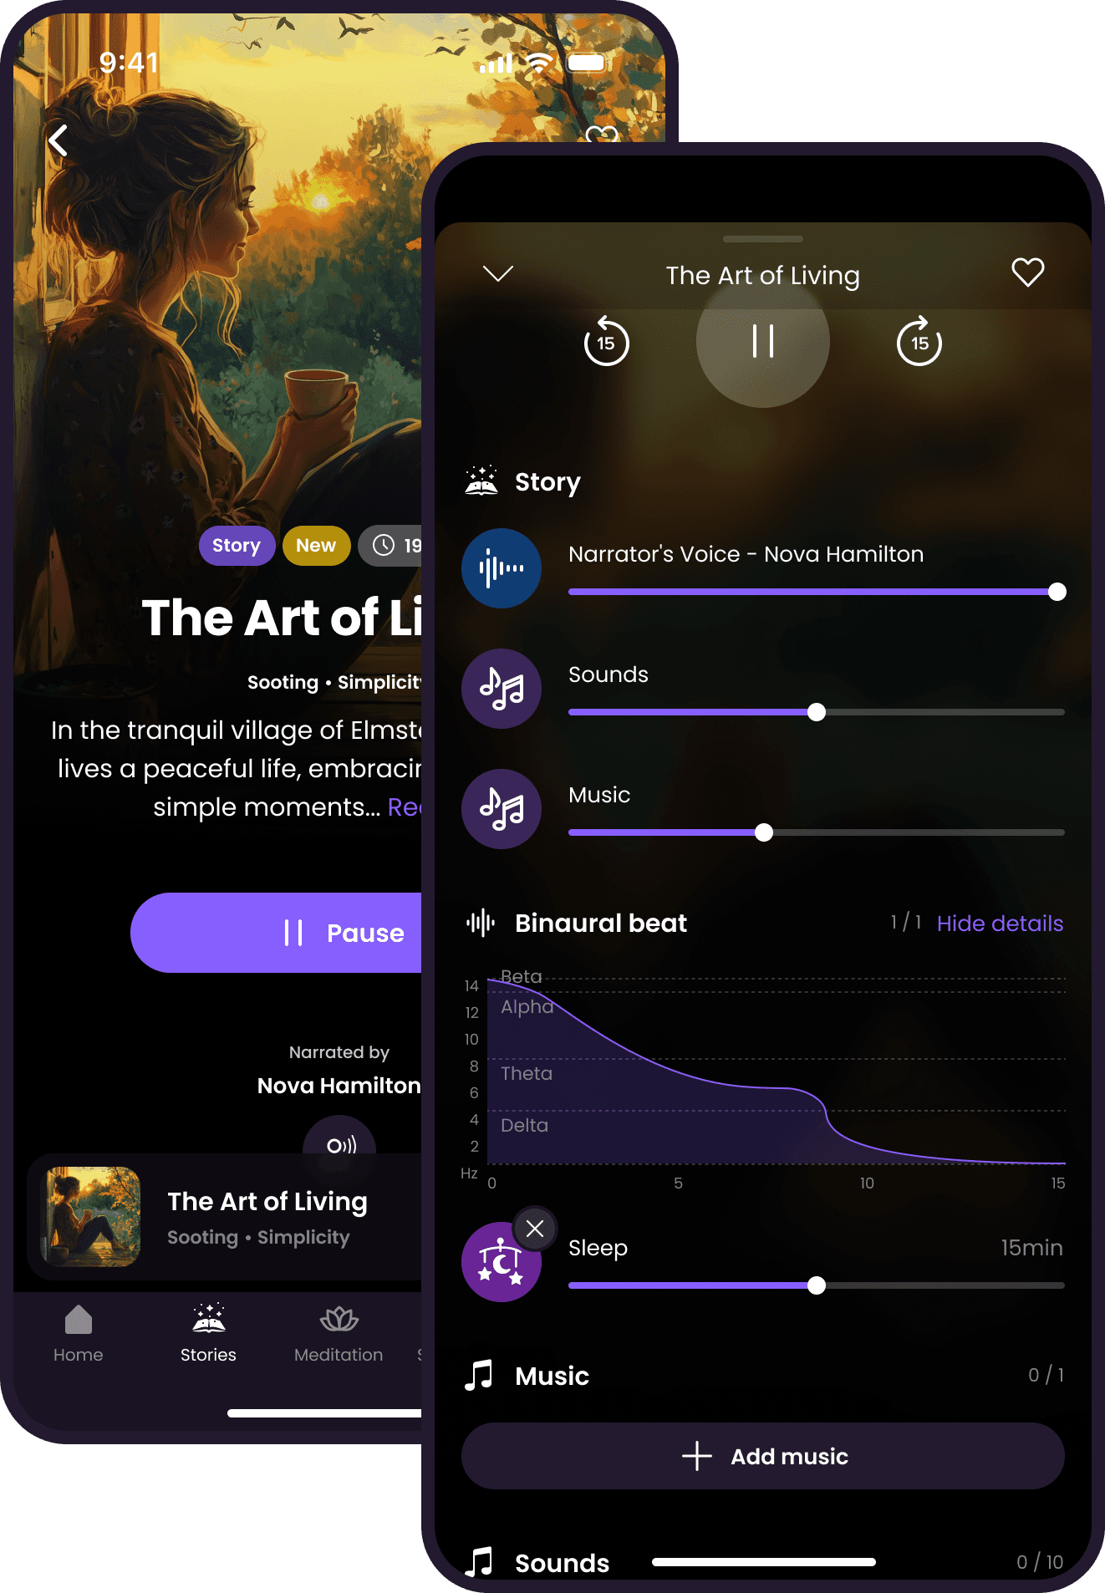The height and width of the screenshot is (1593, 1105).
Task: Rewind 15 seconds in player
Action: click(x=606, y=341)
